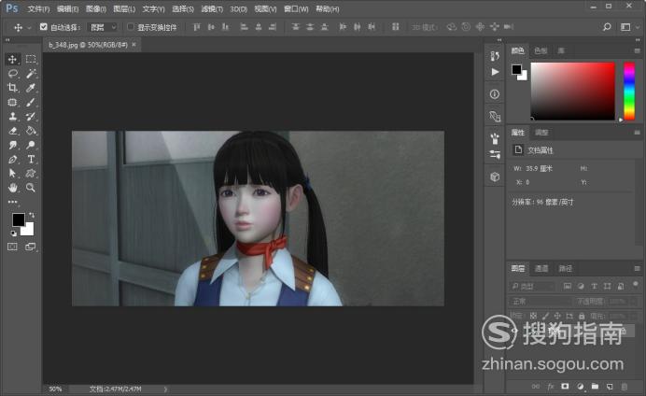Open the Color panel options menu
This screenshot has width=646, height=396.
[637, 50]
